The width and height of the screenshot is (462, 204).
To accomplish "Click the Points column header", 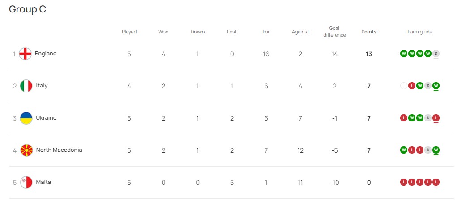I will click(369, 32).
